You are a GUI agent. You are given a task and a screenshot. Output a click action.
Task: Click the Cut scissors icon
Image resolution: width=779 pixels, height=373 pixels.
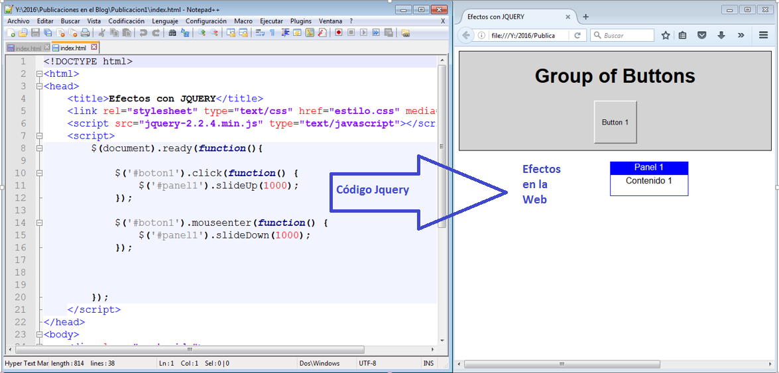click(101, 33)
